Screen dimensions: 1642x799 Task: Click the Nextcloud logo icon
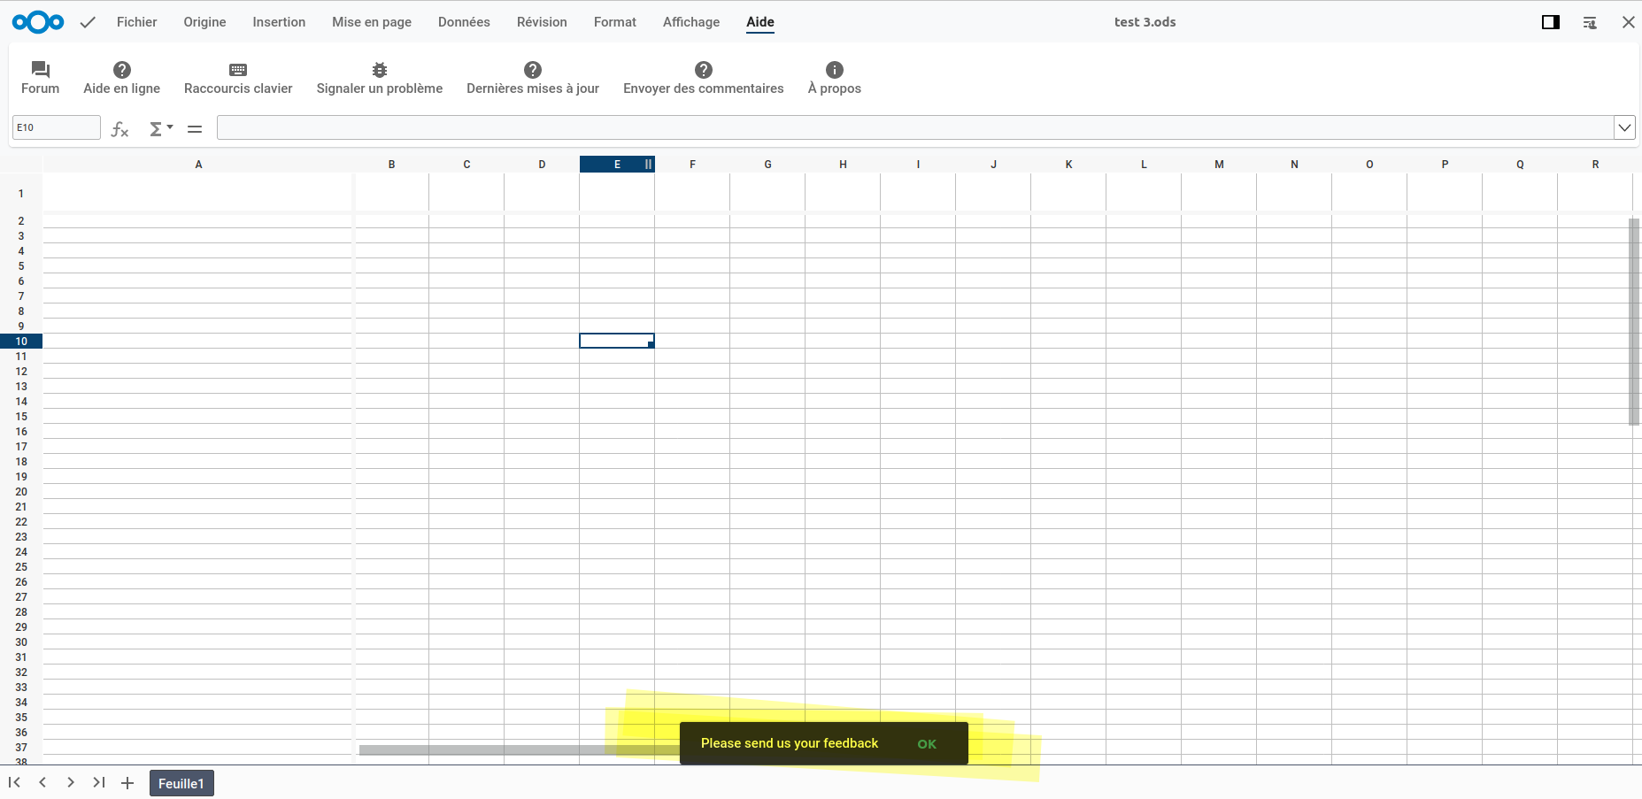[x=38, y=22]
